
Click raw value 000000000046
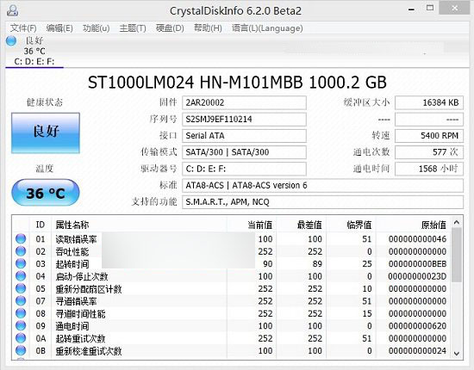point(417,239)
